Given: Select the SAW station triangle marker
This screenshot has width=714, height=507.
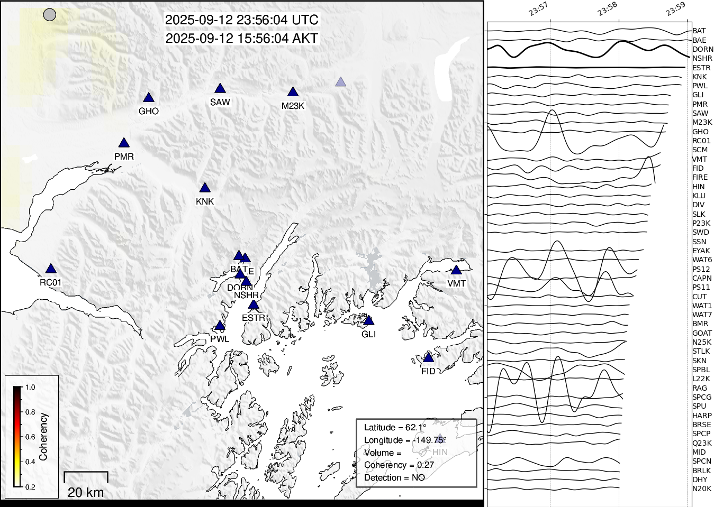Looking at the screenshot, I should (220, 89).
